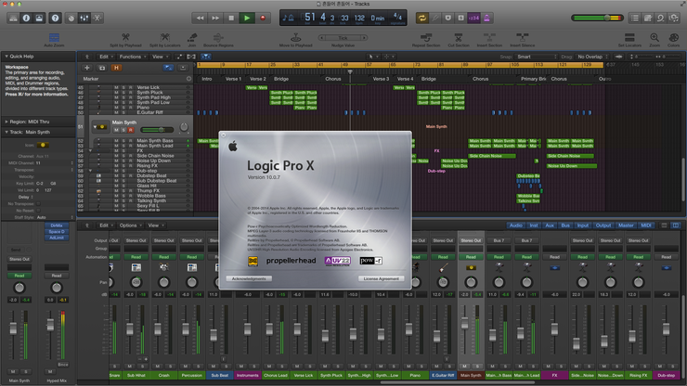The width and height of the screenshot is (687, 386).
Task: Toggle Solo mode button in control bar
Action: coord(460,18)
